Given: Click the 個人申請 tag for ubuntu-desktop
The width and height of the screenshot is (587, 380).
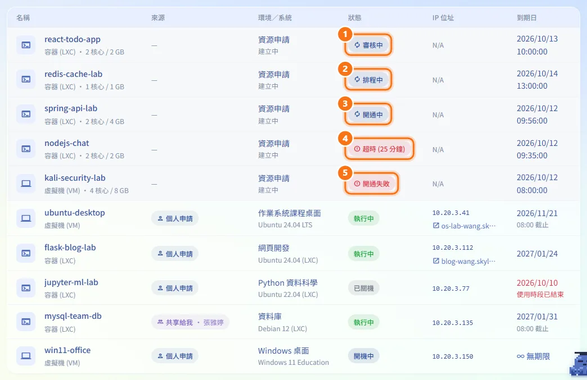Looking at the screenshot, I should (x=175, y=218).
